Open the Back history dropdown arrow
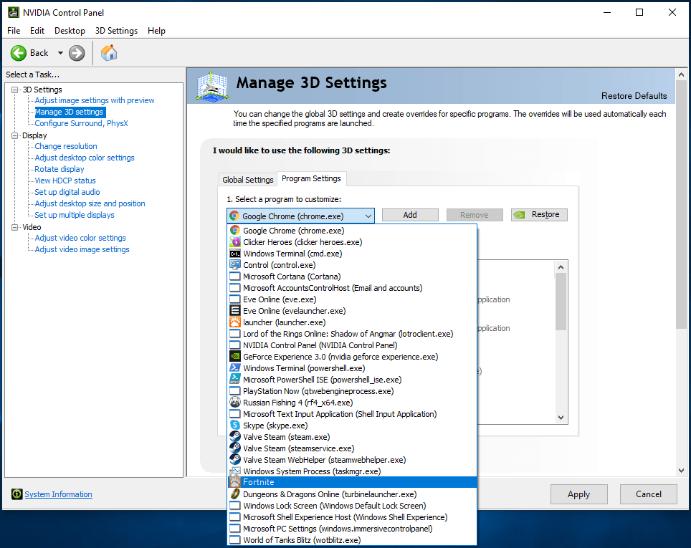 point(60,53)
